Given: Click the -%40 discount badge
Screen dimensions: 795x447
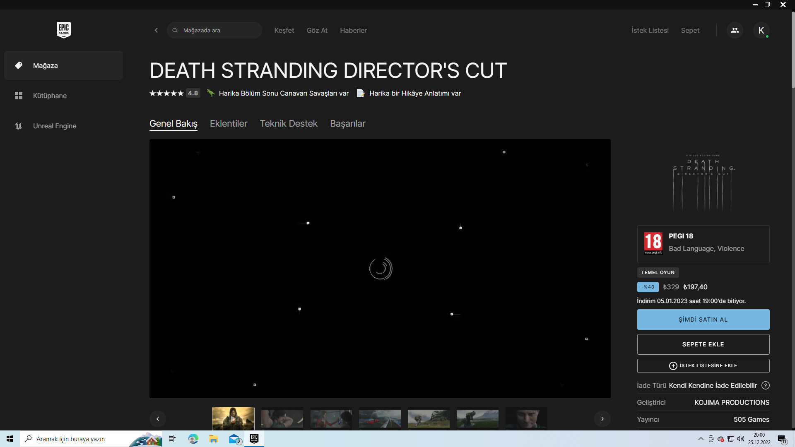Looking at the screenshot, I should [648, 287].
